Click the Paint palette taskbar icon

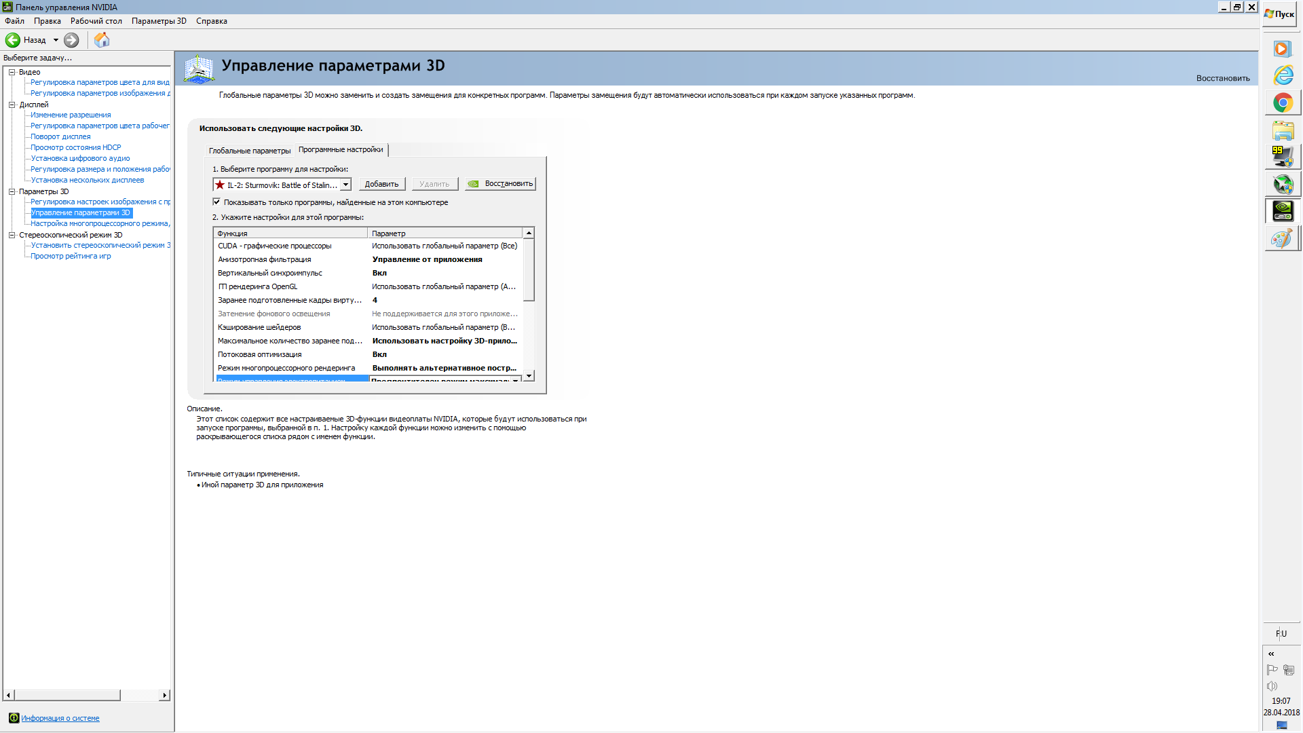tap(1282, 239)
